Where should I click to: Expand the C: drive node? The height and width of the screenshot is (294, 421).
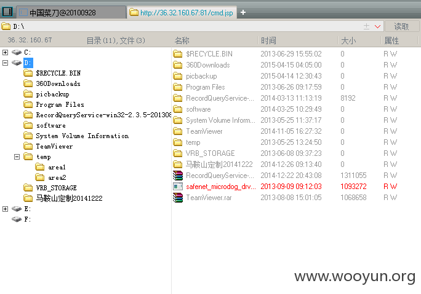tap(5, 52)
